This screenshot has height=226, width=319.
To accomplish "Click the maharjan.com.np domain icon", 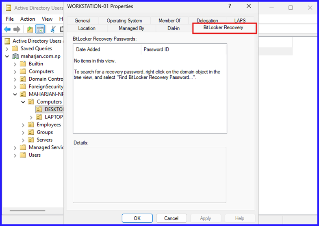I will click(x=16, y=56).
